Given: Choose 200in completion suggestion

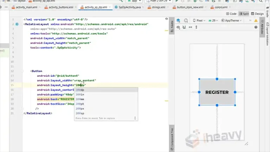Looking at the screenshot, I should 106,94.
